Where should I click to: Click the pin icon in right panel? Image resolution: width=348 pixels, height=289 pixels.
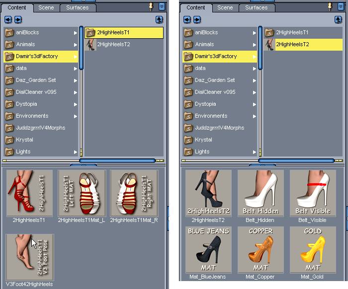(330, 6)
